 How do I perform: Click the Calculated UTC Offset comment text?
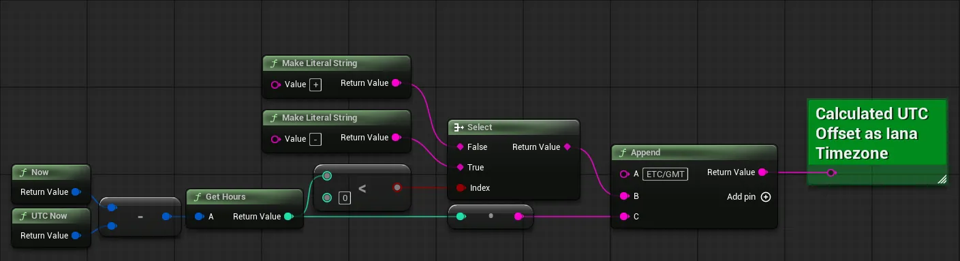click(x=872, y=134)
